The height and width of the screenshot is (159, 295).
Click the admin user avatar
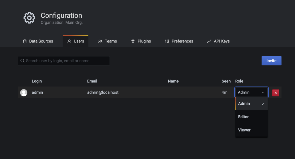coord(24,93)
